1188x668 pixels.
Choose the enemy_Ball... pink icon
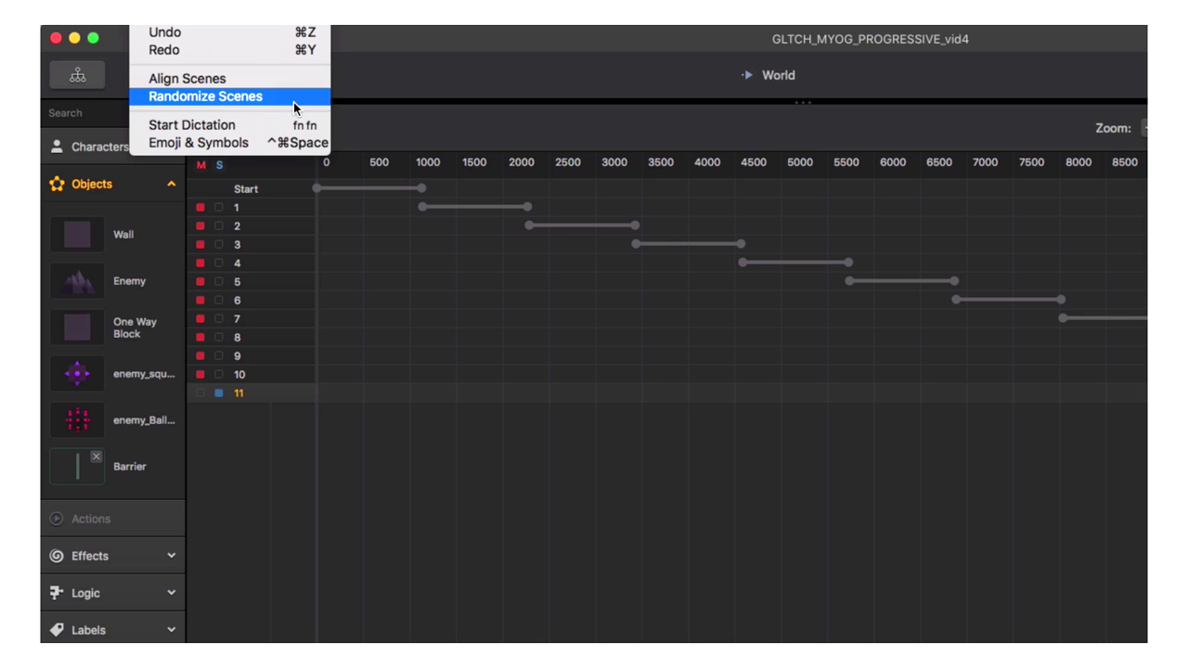(77, 420)
